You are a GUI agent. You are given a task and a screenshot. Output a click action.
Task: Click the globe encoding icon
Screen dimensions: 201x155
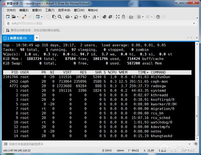click(x=85, y=17)
